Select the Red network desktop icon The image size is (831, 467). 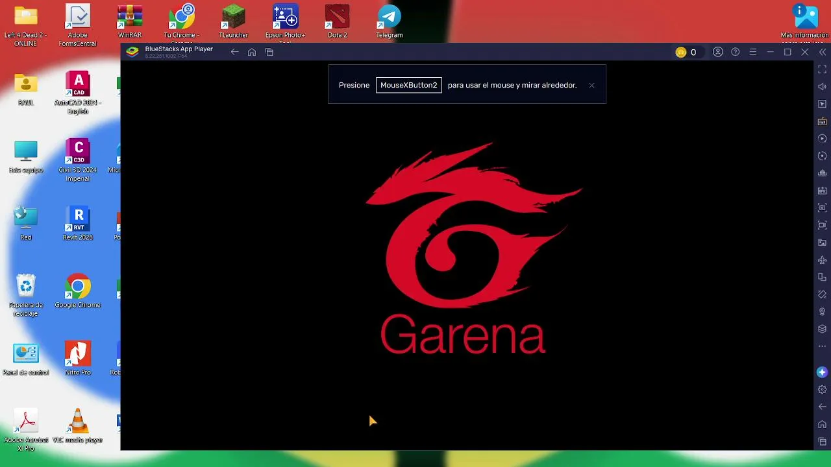point(26,224)
